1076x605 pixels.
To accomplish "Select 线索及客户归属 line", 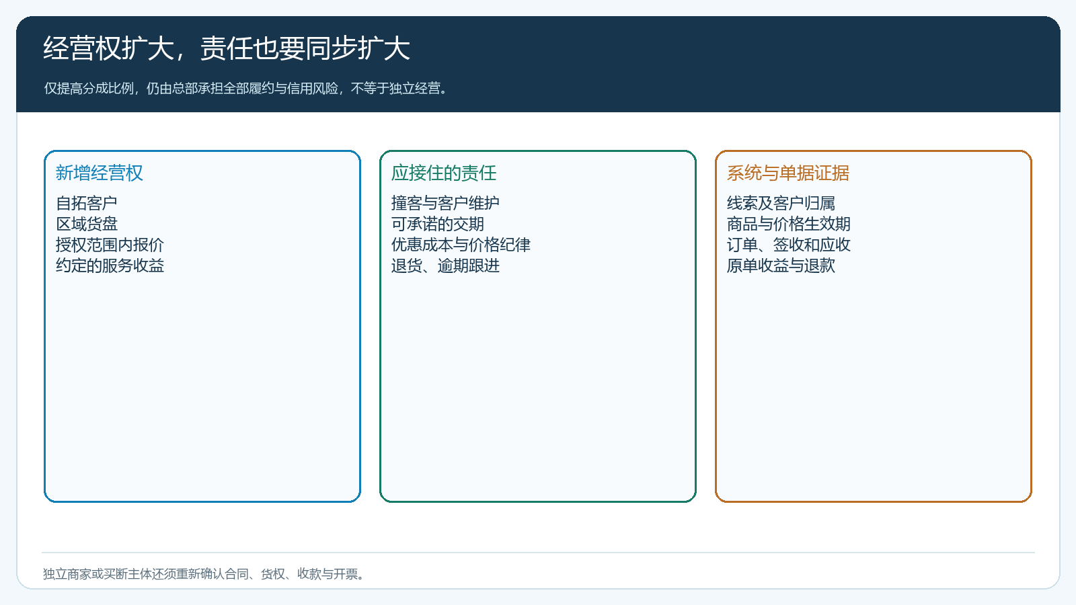I will point(781,203).
